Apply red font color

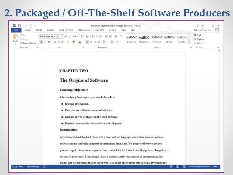pos(80,42)
